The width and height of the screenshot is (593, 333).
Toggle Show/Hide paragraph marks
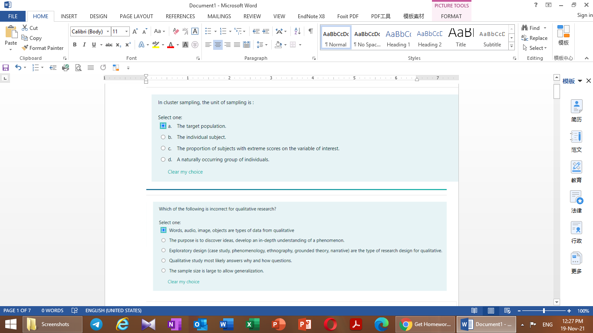click(x=310, y=31)
